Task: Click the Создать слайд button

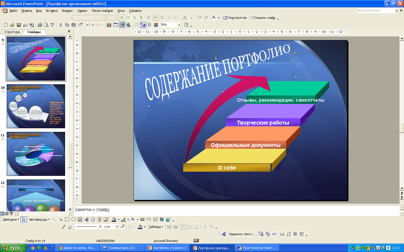Action: point(262,18)
